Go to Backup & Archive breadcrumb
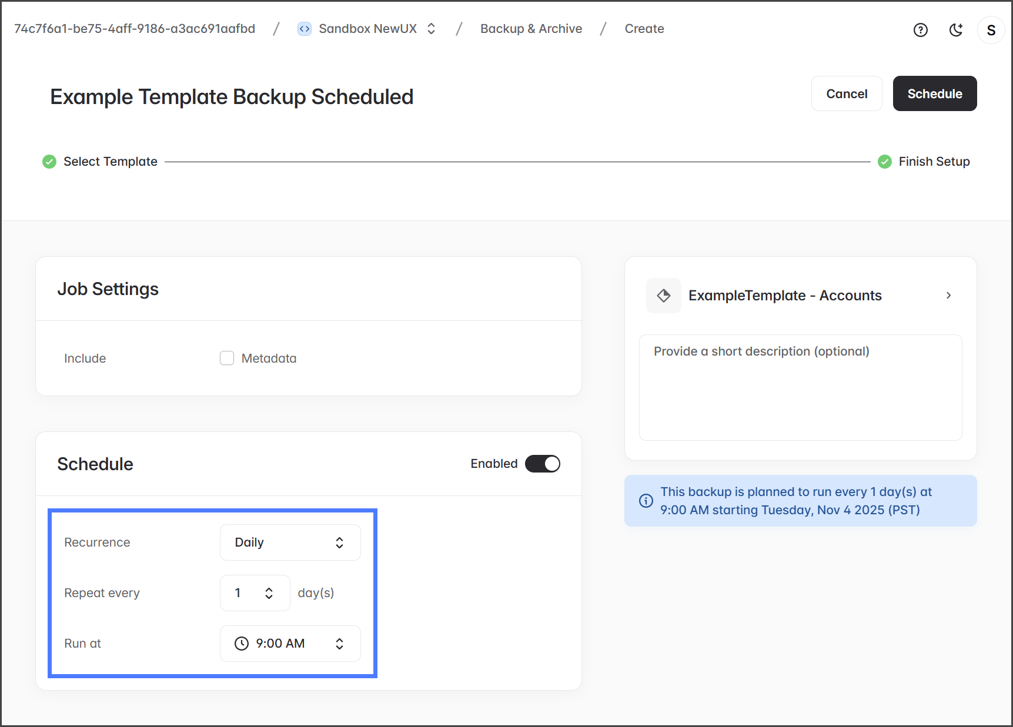 point(531,29)
